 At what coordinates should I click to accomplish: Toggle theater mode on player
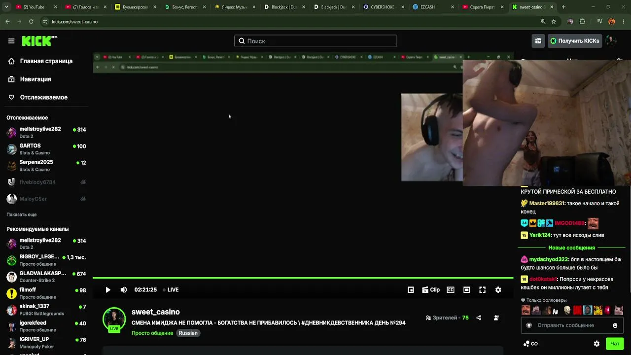[467, 290]
